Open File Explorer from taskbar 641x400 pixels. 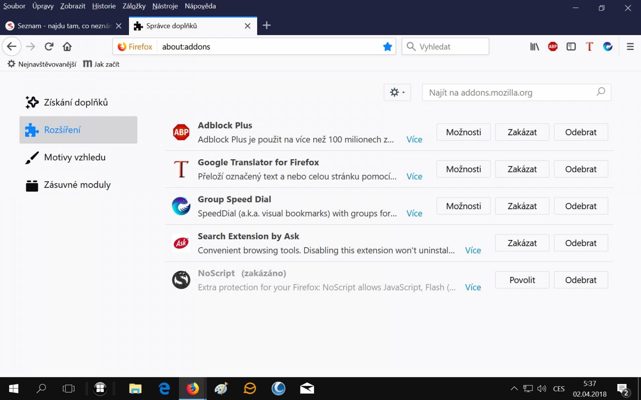(135, 388)
